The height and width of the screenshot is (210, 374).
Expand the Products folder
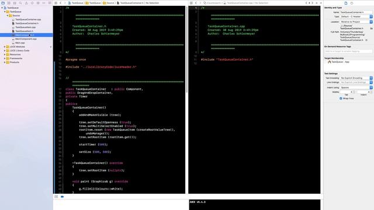coord(5,62)
